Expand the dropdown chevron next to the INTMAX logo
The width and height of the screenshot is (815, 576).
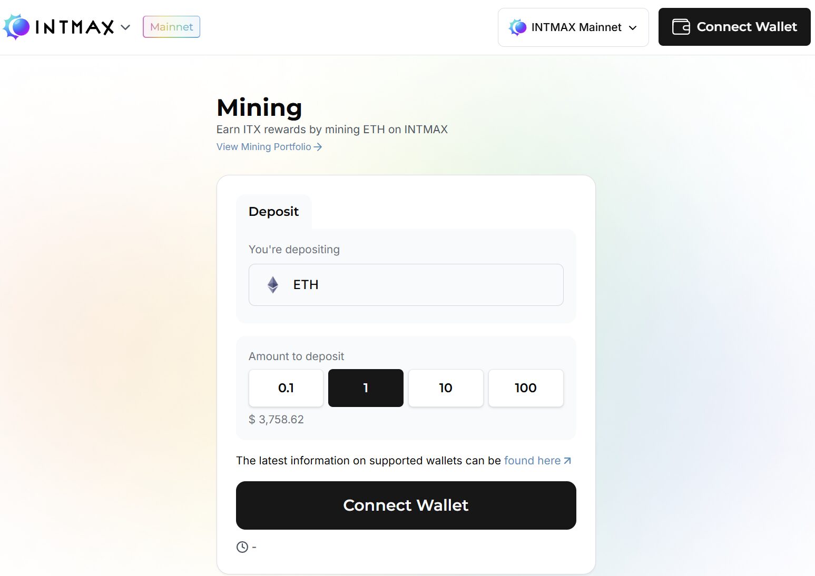[126, 27]
